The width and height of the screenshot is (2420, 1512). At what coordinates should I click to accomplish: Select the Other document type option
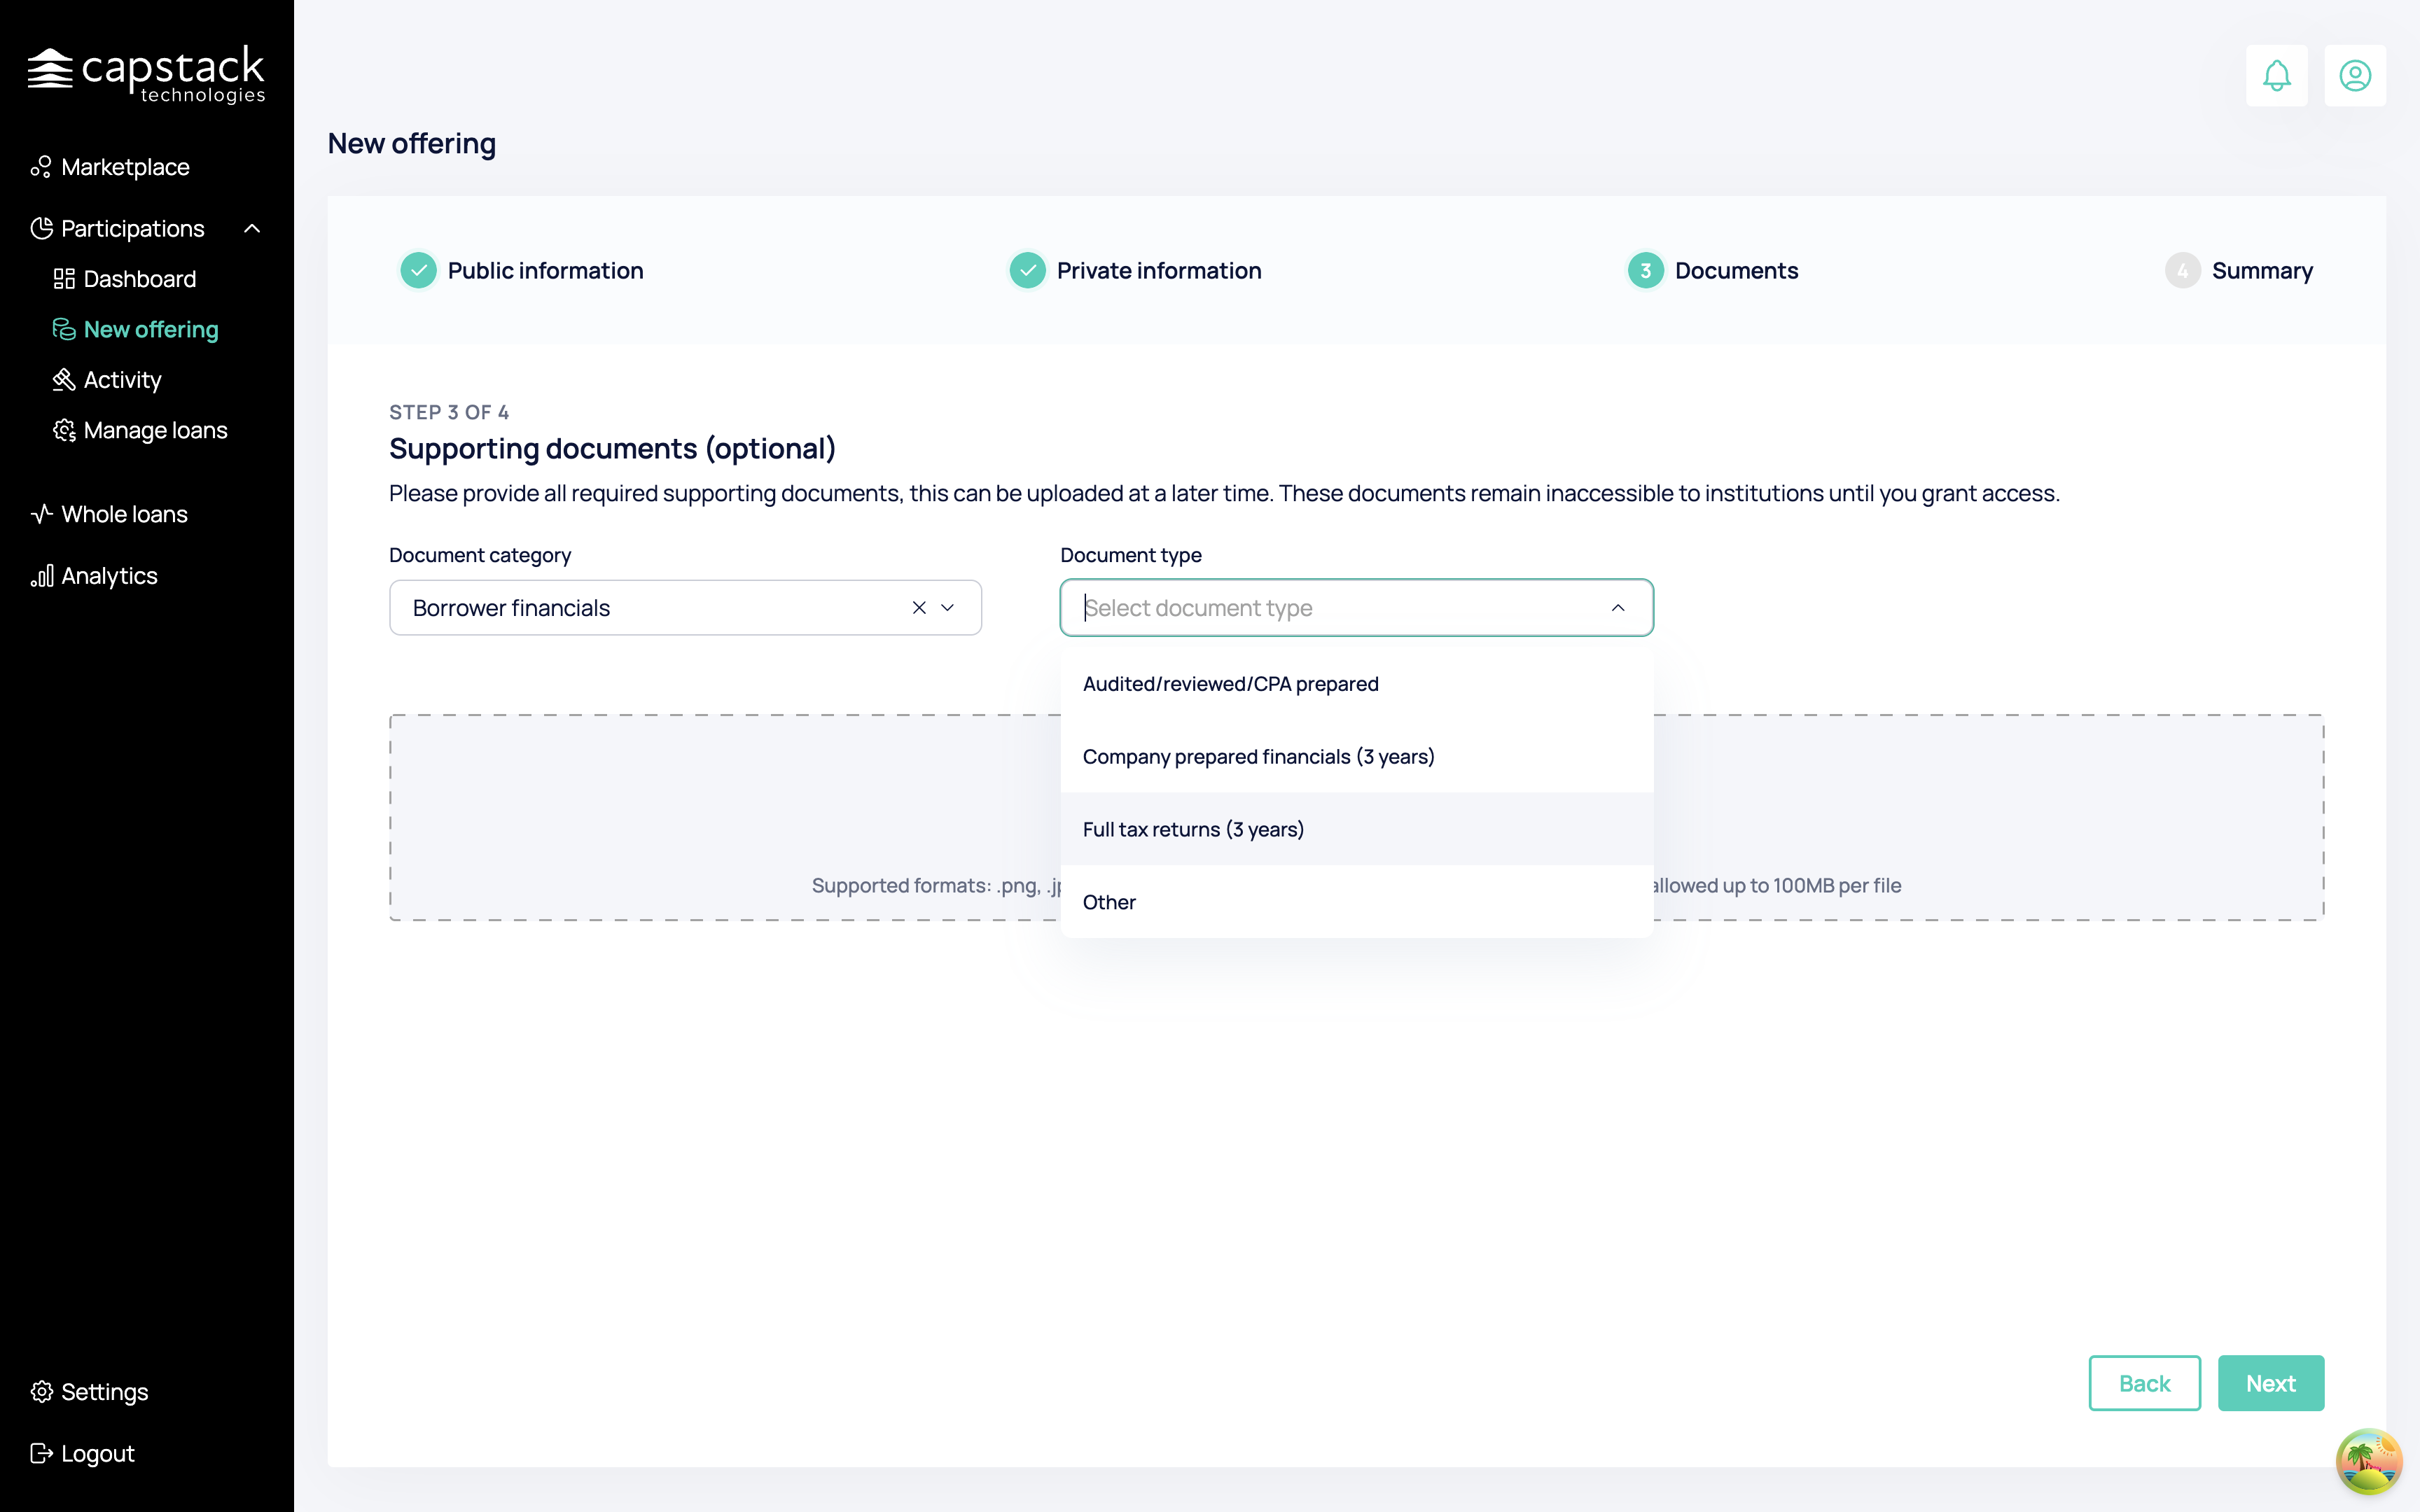coord(1356,902)
